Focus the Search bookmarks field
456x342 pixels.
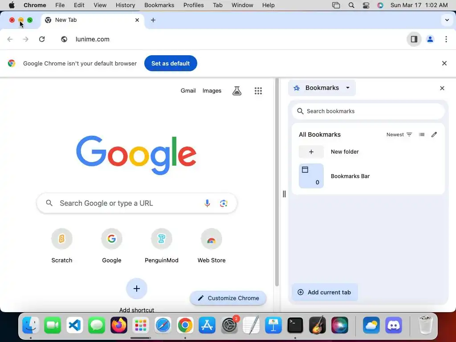pos(368,111)
